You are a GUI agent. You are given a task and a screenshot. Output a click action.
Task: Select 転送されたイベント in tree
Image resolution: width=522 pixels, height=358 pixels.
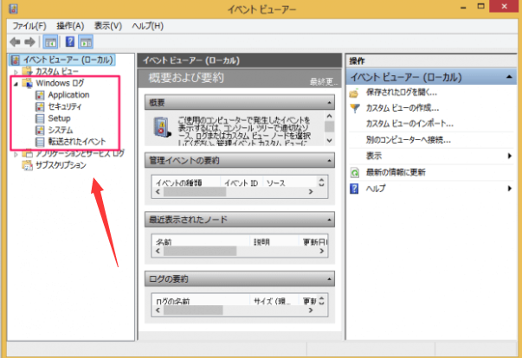tap(77, 142)
